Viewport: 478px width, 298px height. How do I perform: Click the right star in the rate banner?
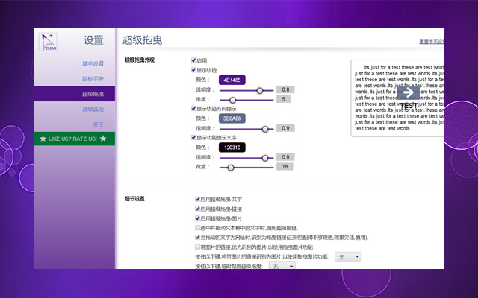102,139
